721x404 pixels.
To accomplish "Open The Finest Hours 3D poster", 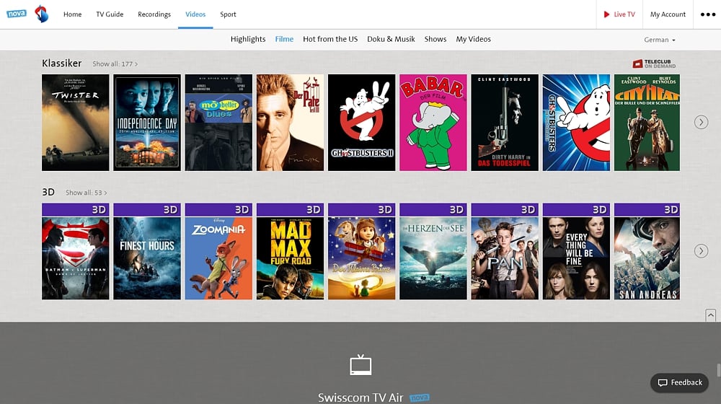I will pyautogui.click(x=147, y=251).
